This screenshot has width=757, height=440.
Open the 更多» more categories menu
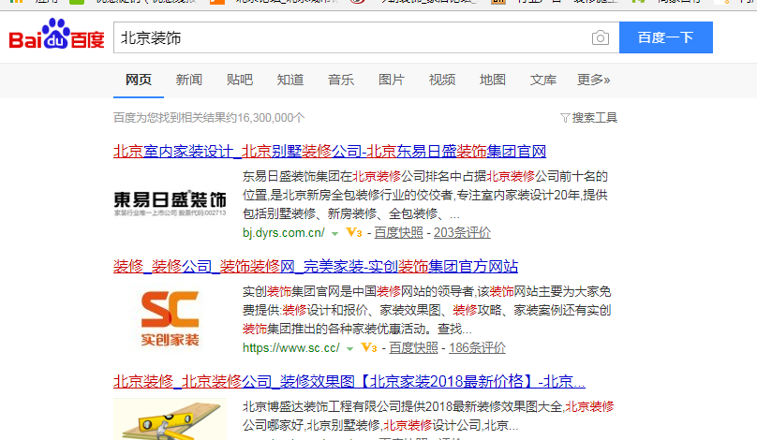click(593, 80)
